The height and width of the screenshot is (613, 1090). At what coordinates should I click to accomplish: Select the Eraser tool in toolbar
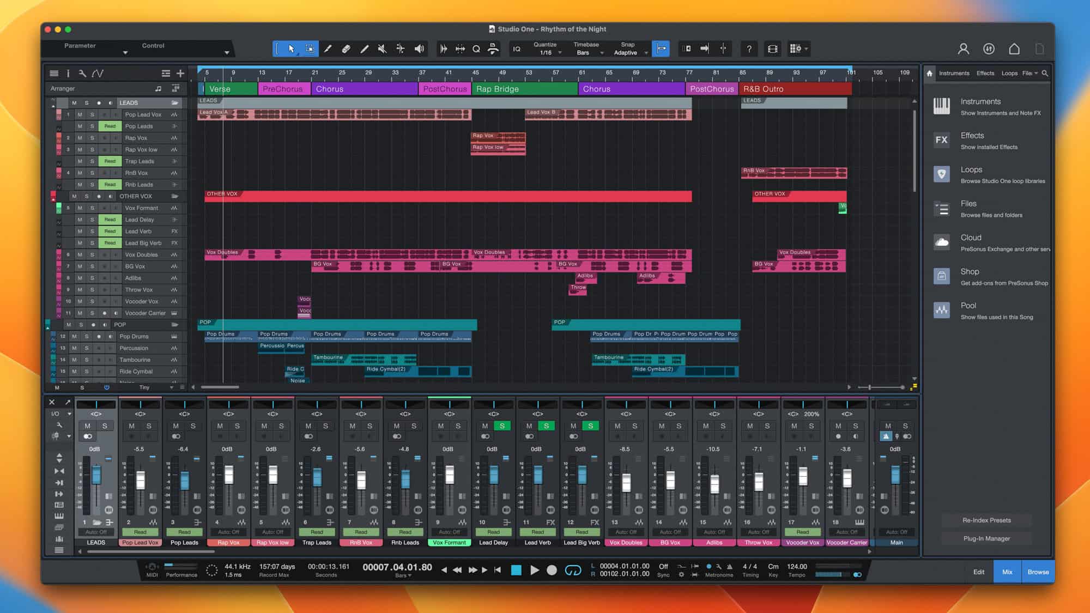(x=346, y=49)
